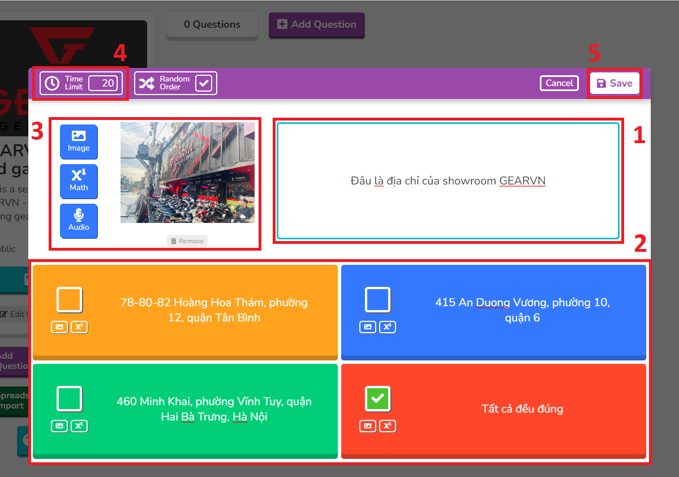Viewport: 679px width, 477px height.
Task: Click the Image media button
Action: click(x=79, y=141)
